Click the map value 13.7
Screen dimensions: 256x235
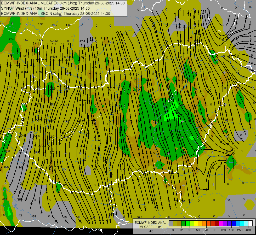click(26, 40)
